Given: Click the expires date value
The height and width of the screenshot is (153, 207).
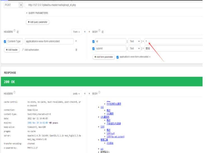Looking at the screenshot, I should coord(37,123).
